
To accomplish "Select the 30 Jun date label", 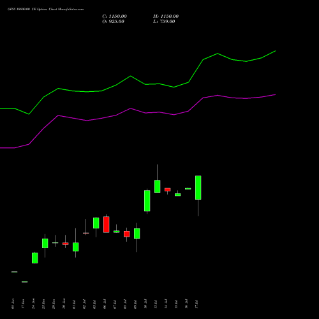I will (x=64, y=304).
